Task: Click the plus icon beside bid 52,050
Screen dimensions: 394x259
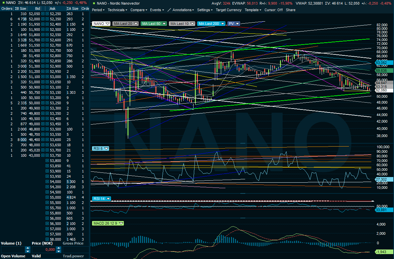Action: (x=43, y=14)
